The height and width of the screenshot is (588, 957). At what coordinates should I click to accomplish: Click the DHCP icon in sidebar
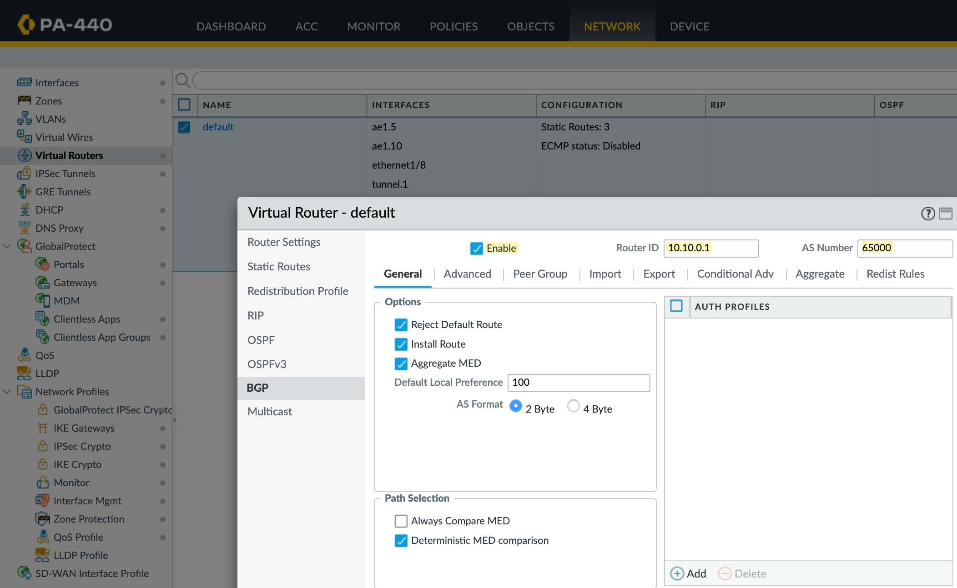(x=25, y=210)
